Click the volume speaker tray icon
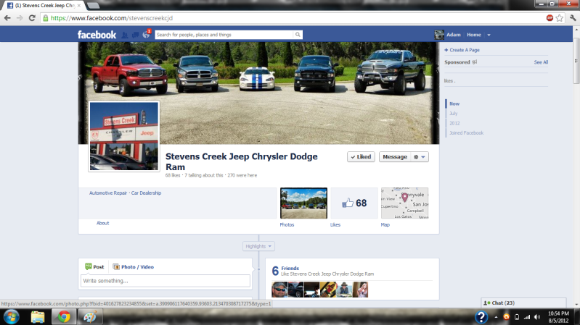The height and width of the screenshot is (325, 580). click(x=537, y=317)
